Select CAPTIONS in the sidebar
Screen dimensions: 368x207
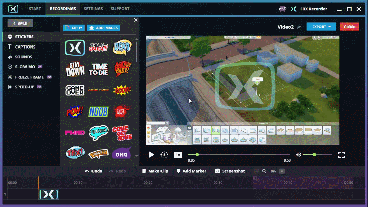click(31, 47)
